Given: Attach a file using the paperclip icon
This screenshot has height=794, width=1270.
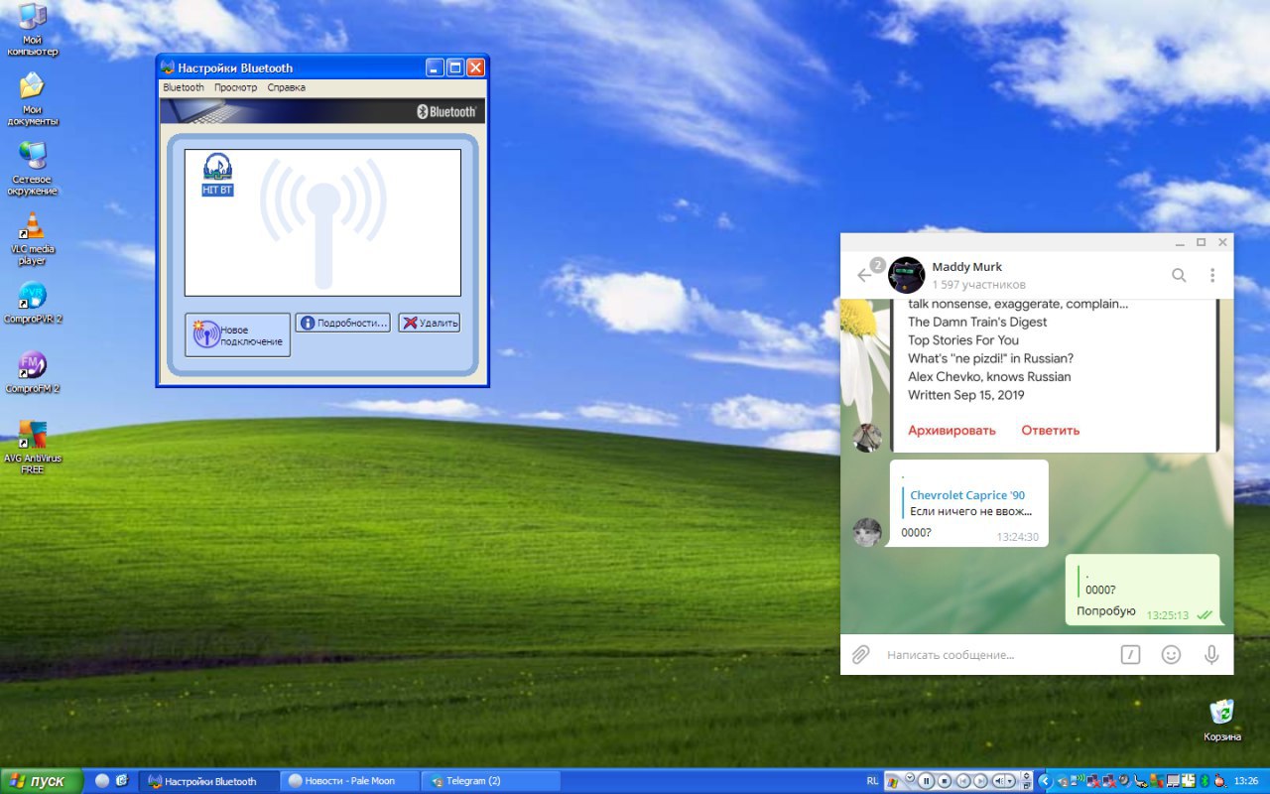Looking at the screenshot, I should (860, 655).
